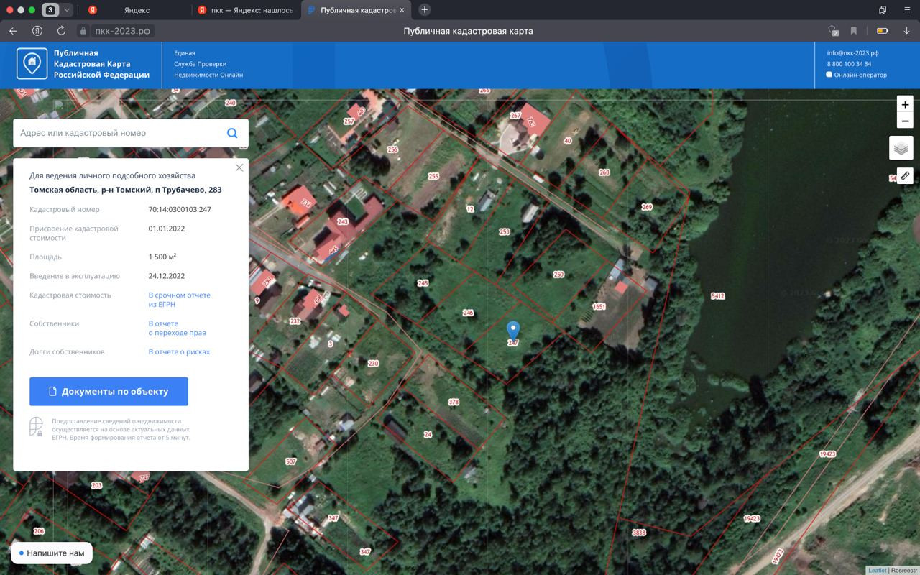Image resolution: width=920 pixels, height=575 pixels.
Task: Click the address 'Томская область, р-н Томский, п Трубачево, 283'
Action: tap(126, 190)
